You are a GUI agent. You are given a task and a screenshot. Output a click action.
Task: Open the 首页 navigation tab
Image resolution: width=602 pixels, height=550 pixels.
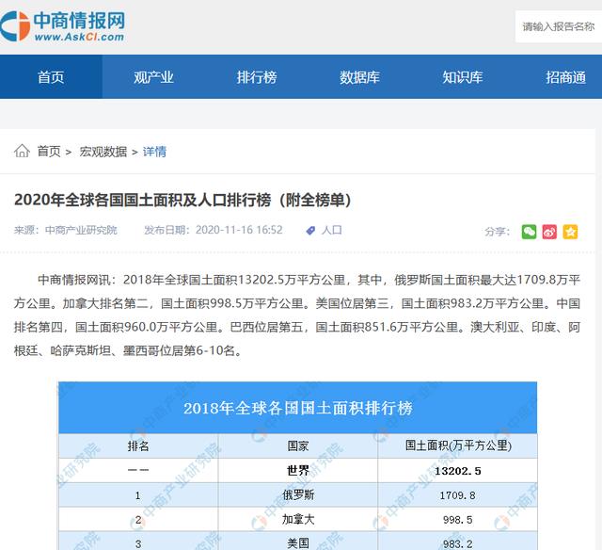click(51, 77)
